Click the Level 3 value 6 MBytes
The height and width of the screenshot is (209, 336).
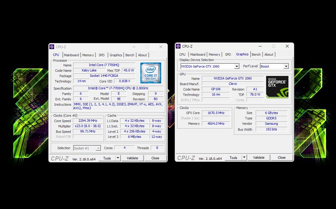point(135,137)
